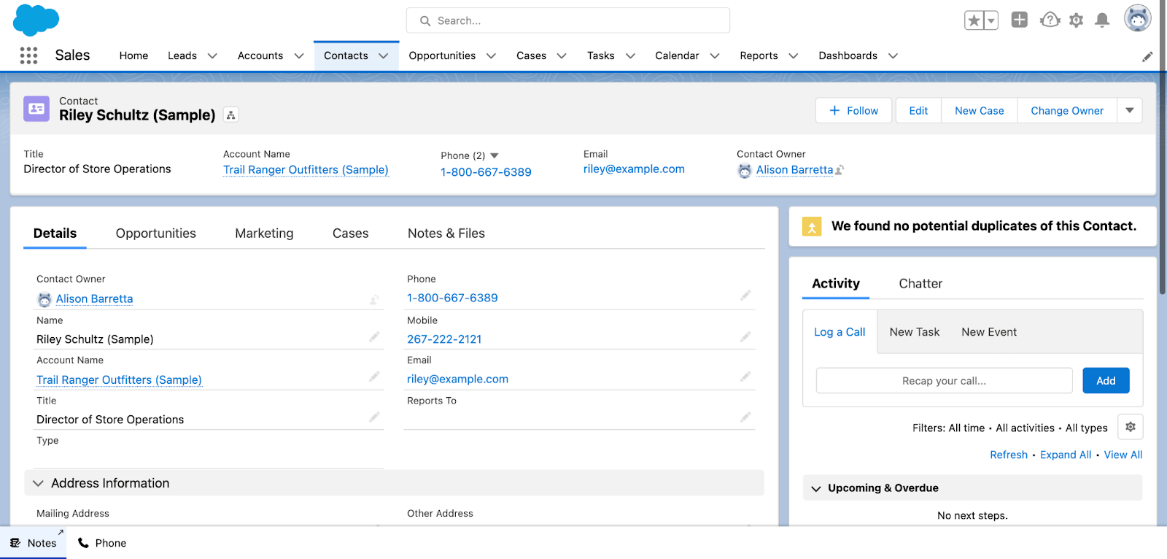The image size is (1167, 559).
Task: Collapse the Upcoming & Overdue section
Action: point(816,488)
